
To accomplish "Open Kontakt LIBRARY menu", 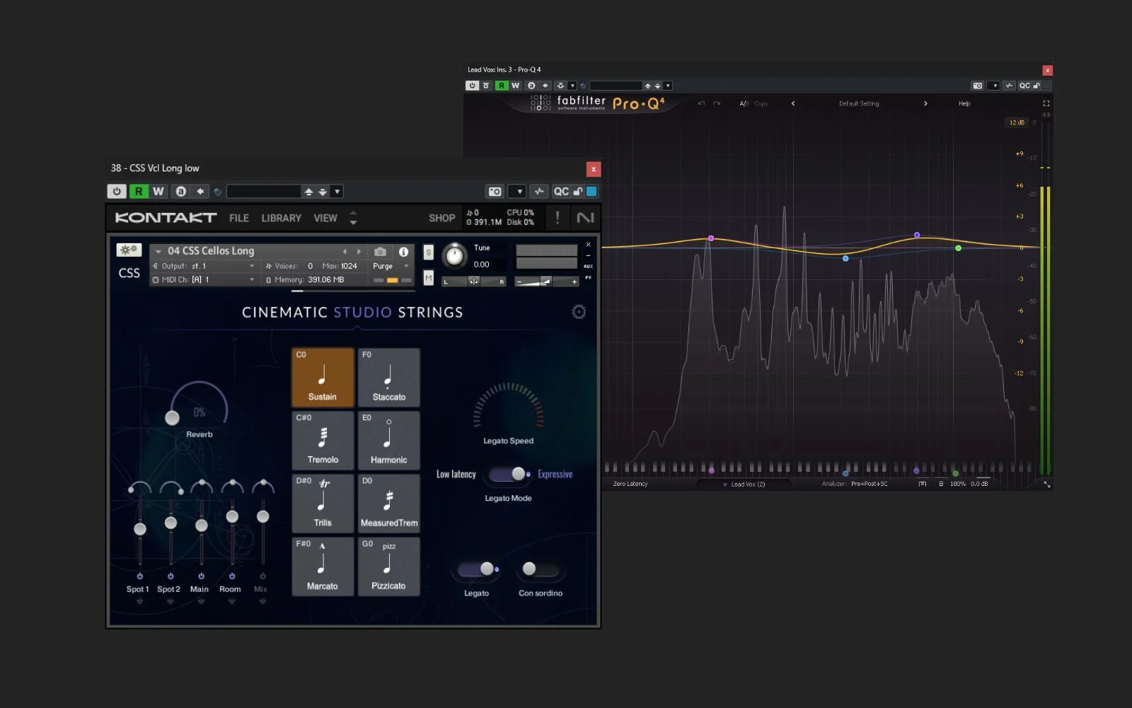I will tap(282, 219).
